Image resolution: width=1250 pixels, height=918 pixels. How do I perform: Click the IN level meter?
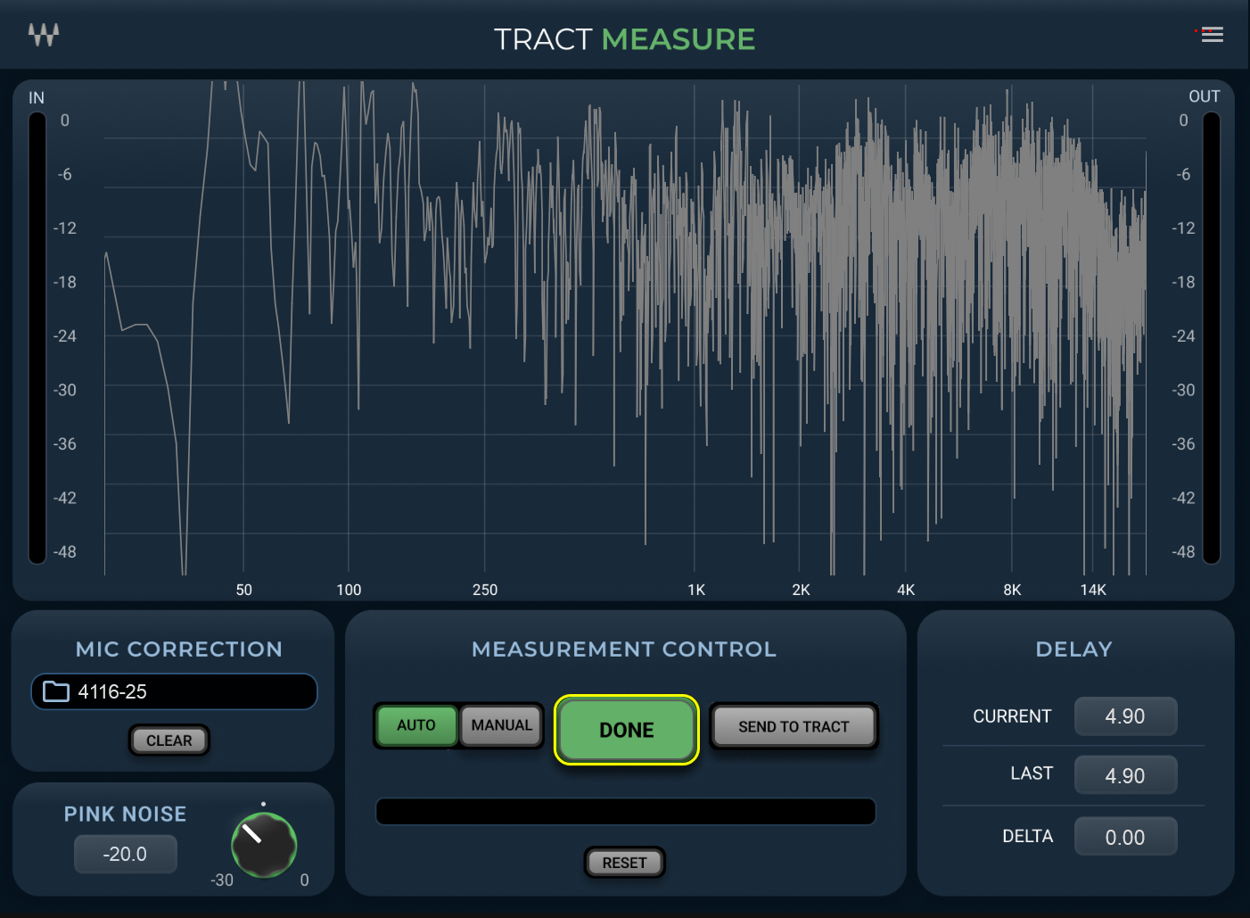(37, 337)
